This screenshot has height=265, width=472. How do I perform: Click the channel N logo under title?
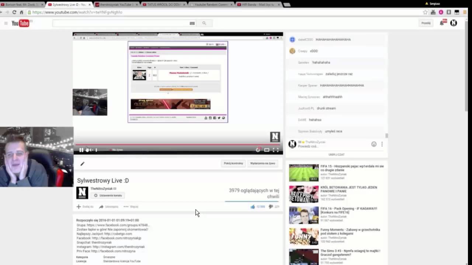(x=82, y=193)
